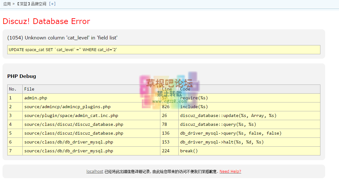This screenshot has width=339, height=181.
Task: Click the 应用 breadcrumb item
Action: point(7,4)
